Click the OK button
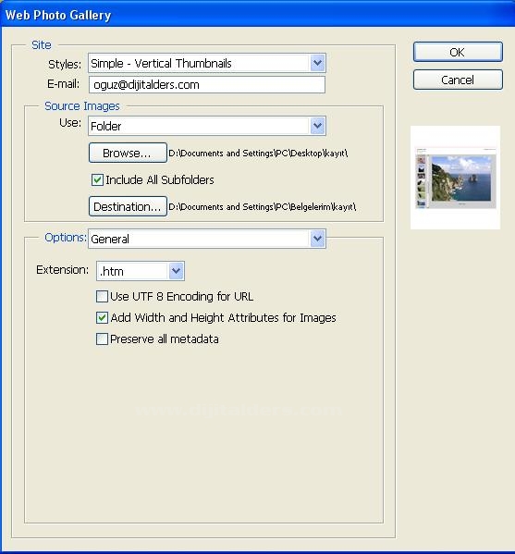Image resolution: width=515 pixels, height=554 pixels. tap(458, 52)
